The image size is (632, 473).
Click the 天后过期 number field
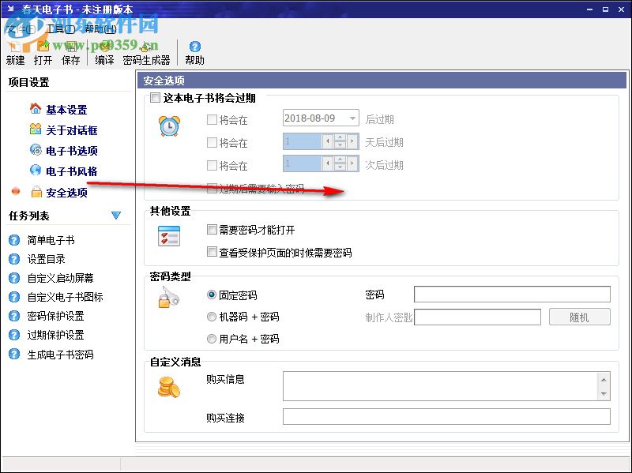click(302, 141)
